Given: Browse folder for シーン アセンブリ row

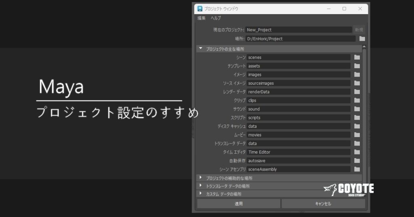Looking at the screenshot, I should pos(357,169).
